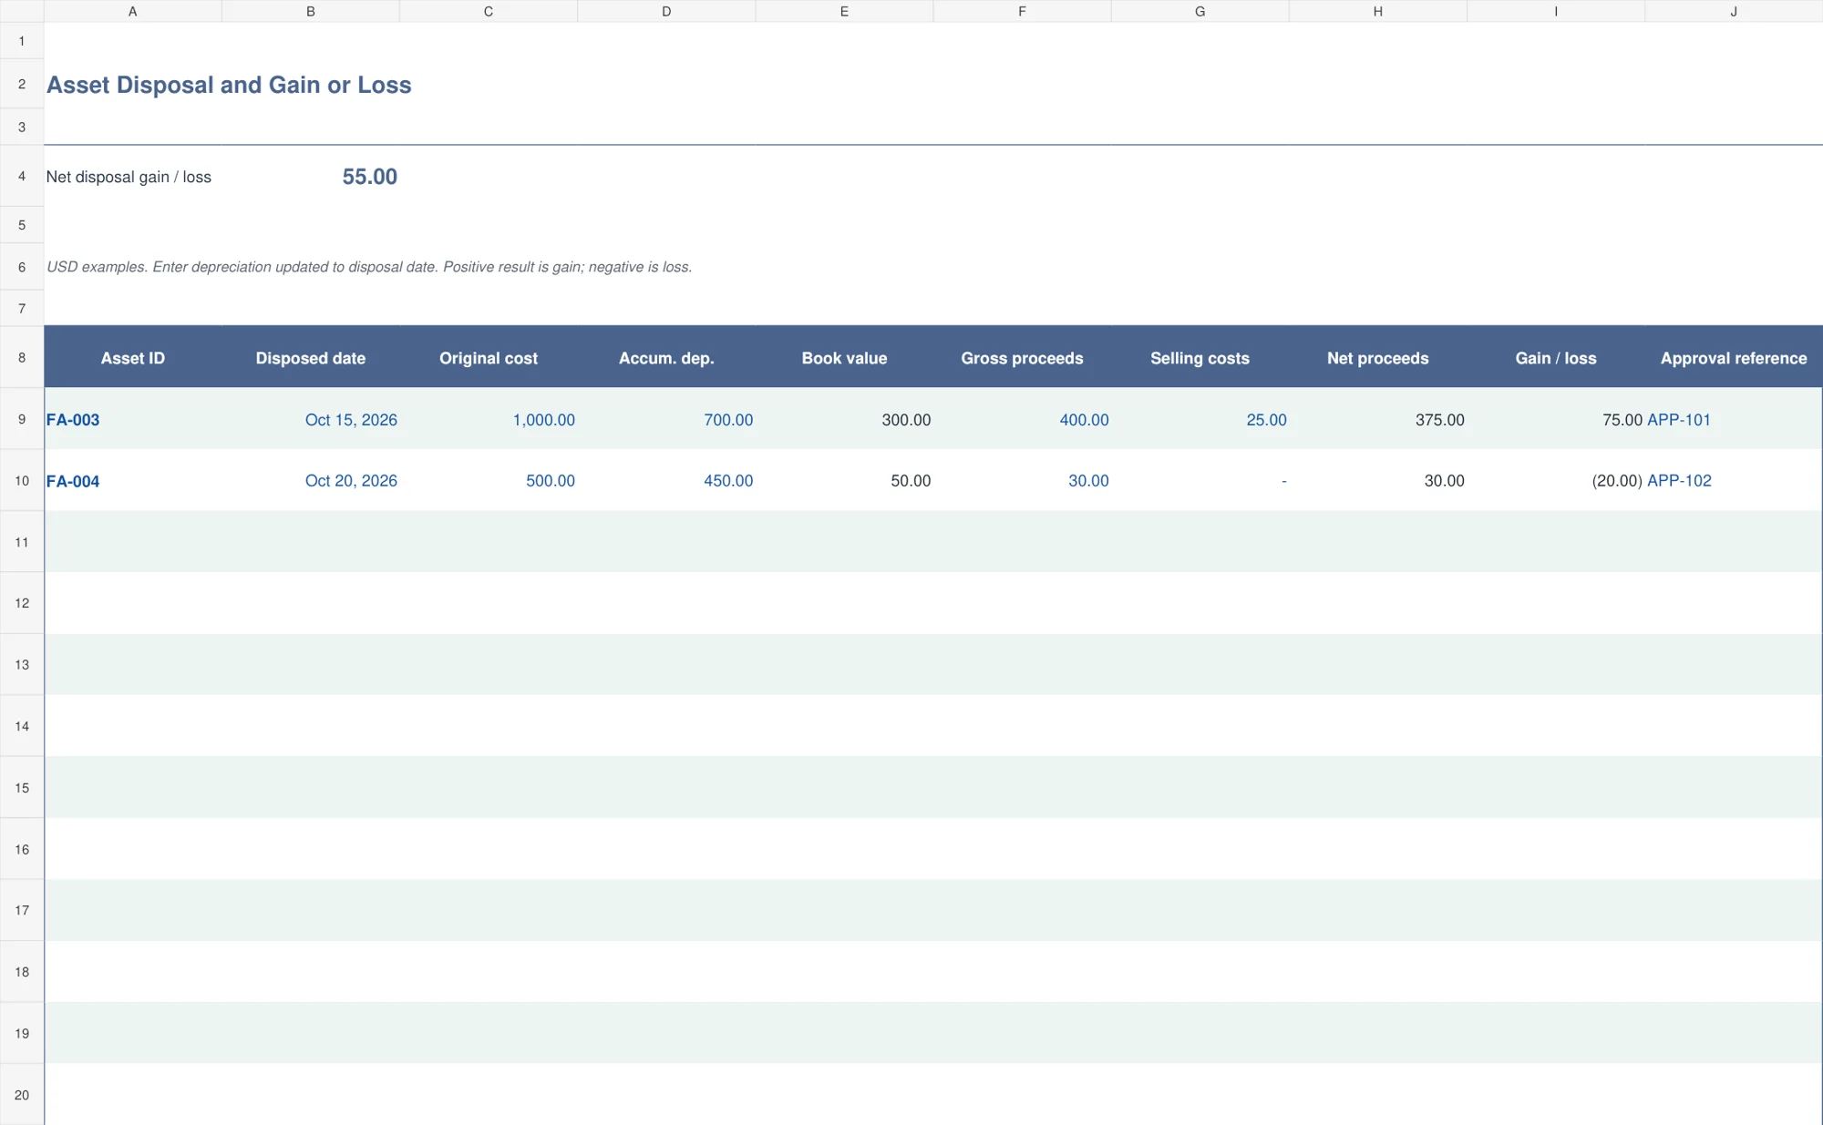1823x1125 pixels.
Task: Select selling costs 25.00
Action: point(1266,420)
